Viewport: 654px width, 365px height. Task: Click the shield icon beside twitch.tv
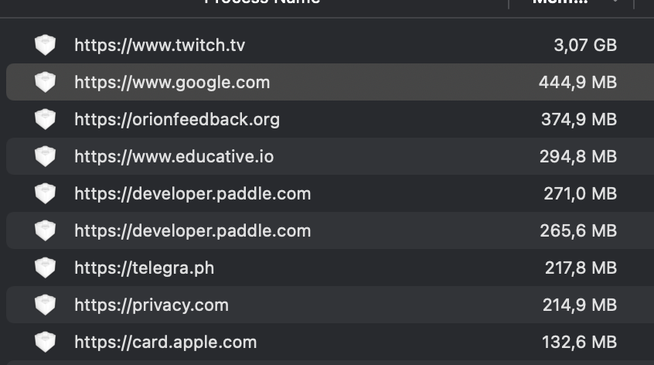coord(46,45)
